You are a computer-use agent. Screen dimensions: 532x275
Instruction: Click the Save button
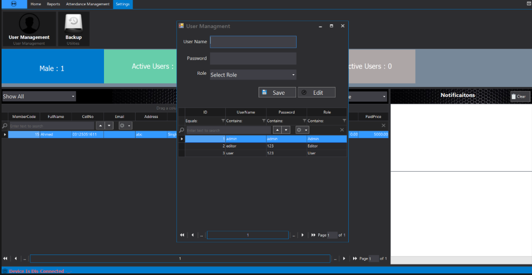[277, 92]
